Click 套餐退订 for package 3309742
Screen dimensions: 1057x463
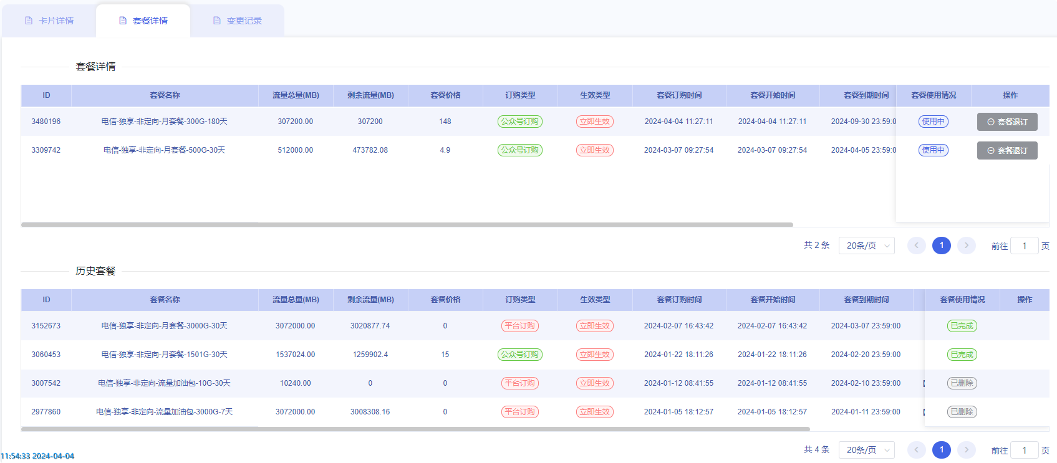[1006, 151]
